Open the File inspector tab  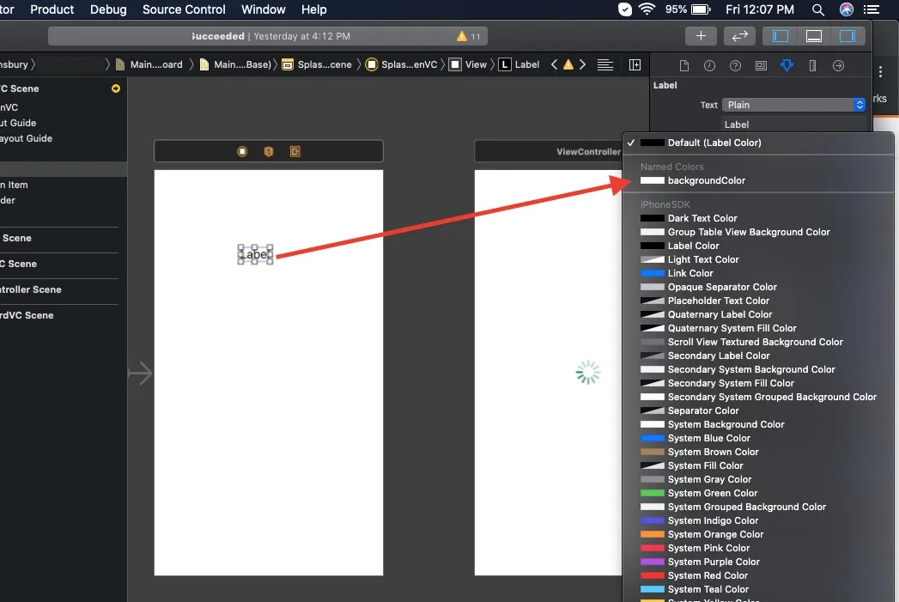(x=684, y=65)
